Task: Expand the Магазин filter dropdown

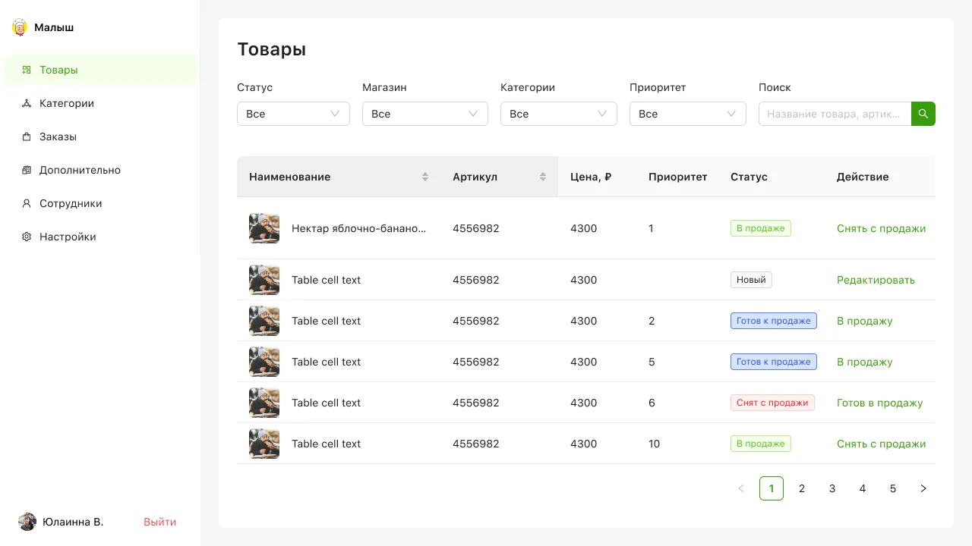Action: coord(424,114)
